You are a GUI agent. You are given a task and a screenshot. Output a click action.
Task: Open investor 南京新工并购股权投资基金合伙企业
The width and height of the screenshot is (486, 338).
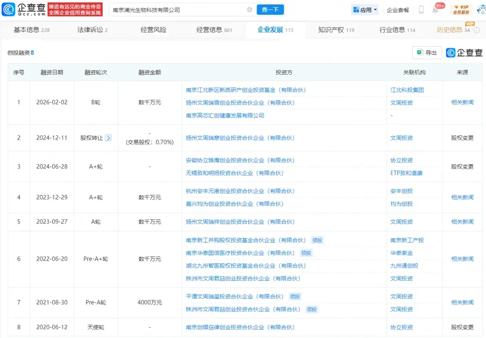pos(246,240)
